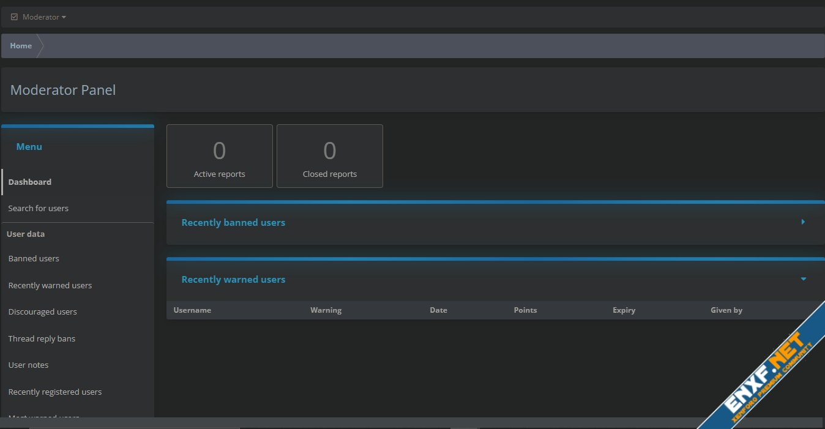The width and height of the screenshot is (825, 429).
Task: Open Thread reply bans page
Action: (x=42, y=338)
